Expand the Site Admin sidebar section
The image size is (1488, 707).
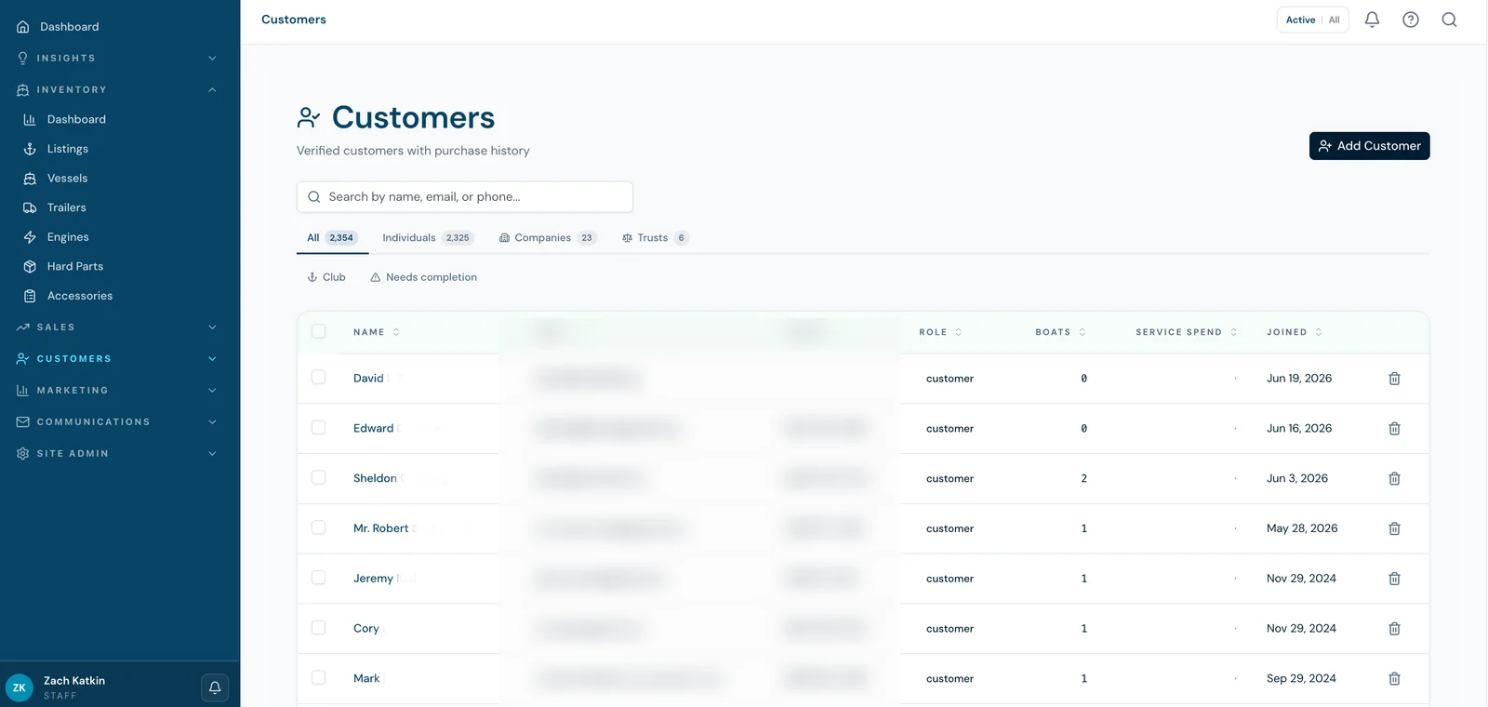click(119, 454)
